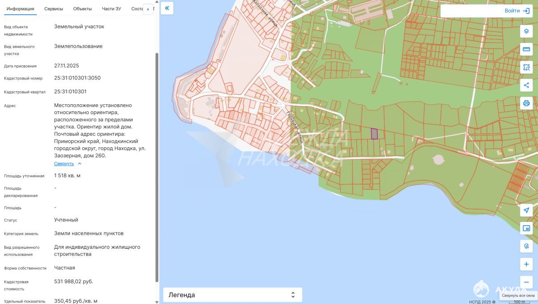Open the Объекты tab
This screenshot has width=538, height=304.
[x=82, y=9]
